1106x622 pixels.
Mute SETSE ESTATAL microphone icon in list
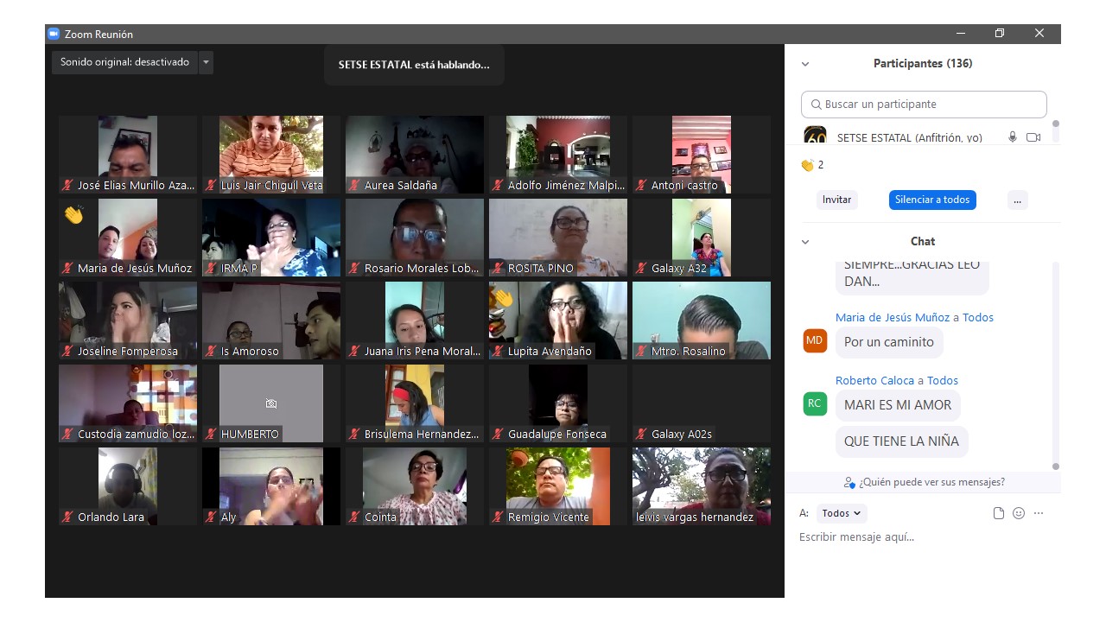[x=1013, y=137]
